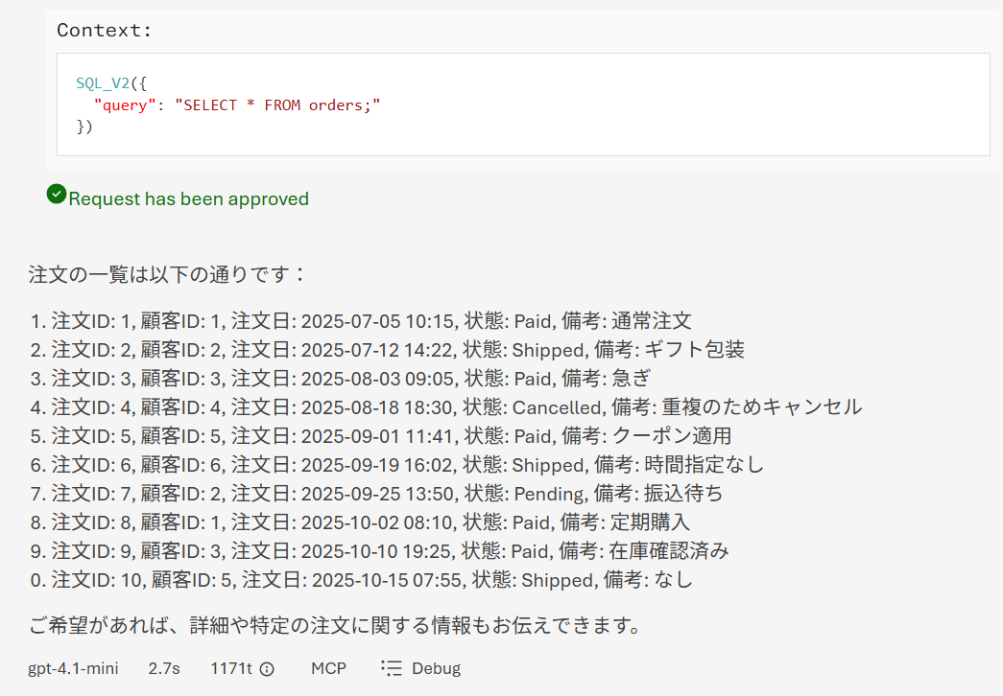The height and width of the screenshot is (696, 1003).
Task: Select the Cancelled order row 注文ID: 4
Action: coord(446,407)
